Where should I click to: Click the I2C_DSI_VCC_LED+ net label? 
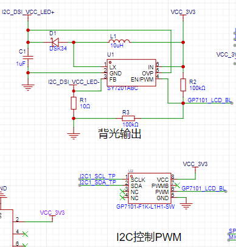(28, 12)
